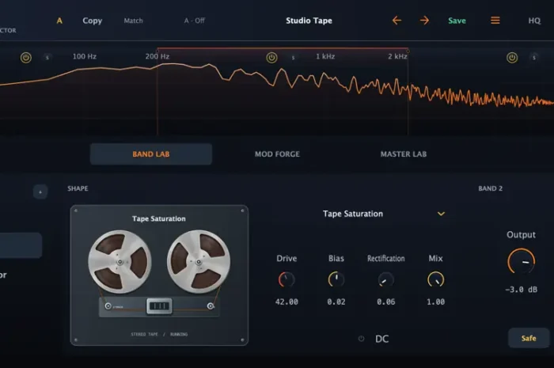Viewport: 554px width, 368px height.
Task: Click the 100 Hz frequency label
Action: [85, 56]
